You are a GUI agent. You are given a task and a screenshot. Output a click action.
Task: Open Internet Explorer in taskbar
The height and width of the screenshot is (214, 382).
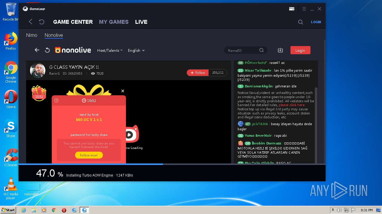[x=24, y=210]
